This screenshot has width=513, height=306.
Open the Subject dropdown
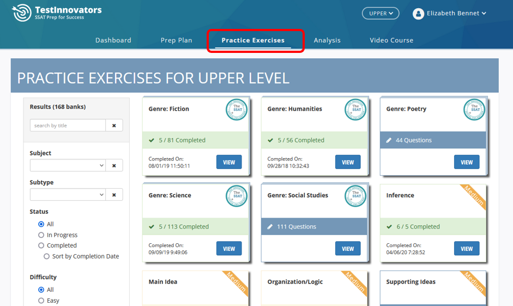click(68, 166)
